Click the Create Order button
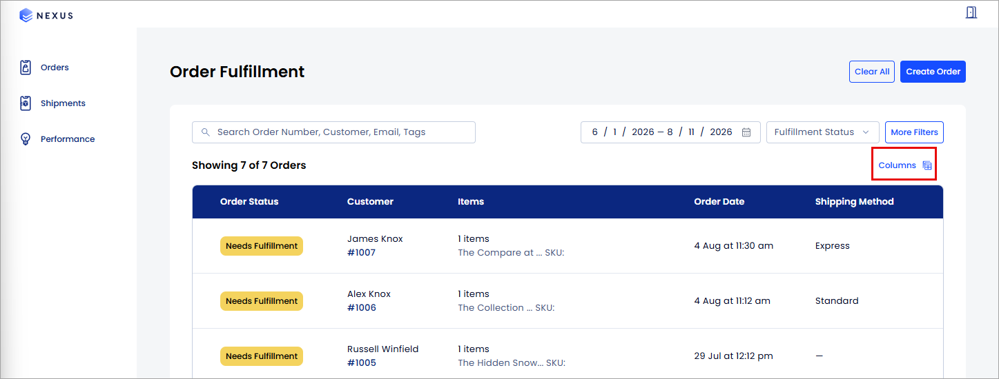 point(933,72)
